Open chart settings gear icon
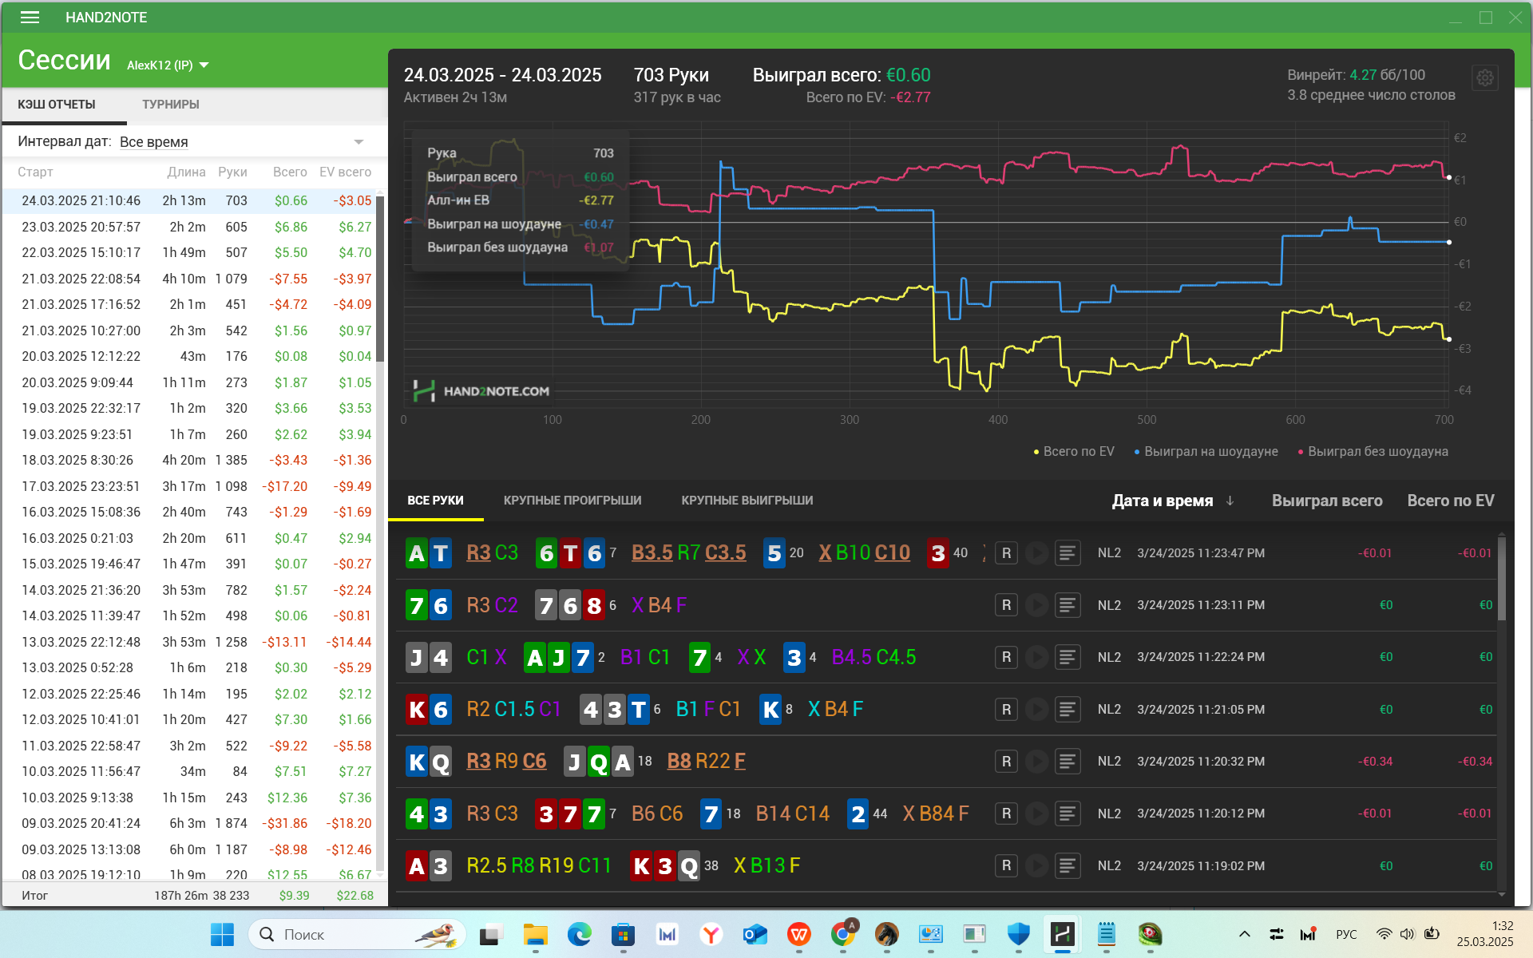 1484,77
